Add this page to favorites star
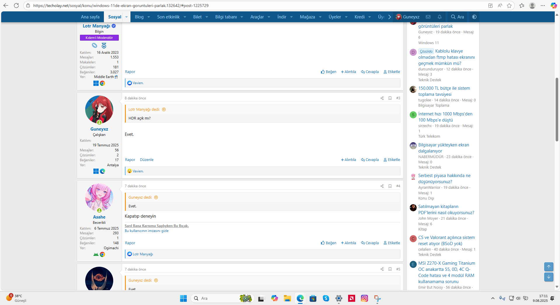The width and height of the screenshot is (560, 305). (x=509, y=6)
